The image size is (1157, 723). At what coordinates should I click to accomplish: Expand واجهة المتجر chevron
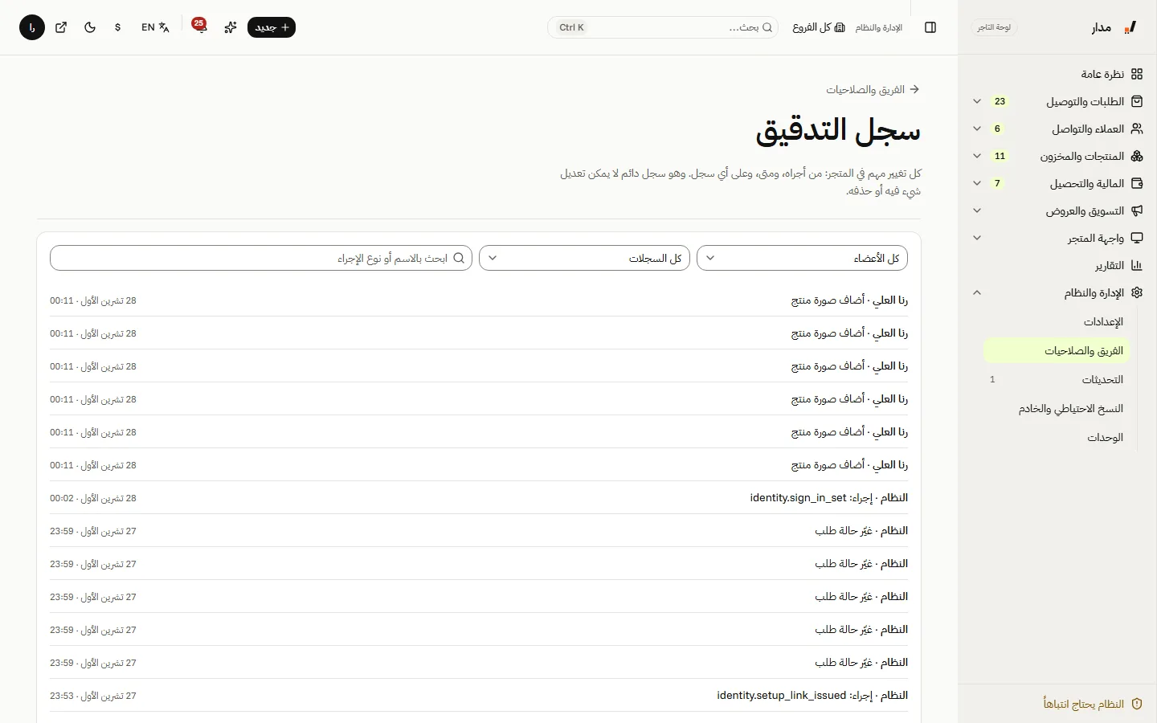pyautogui.click(x=977, y=238)
